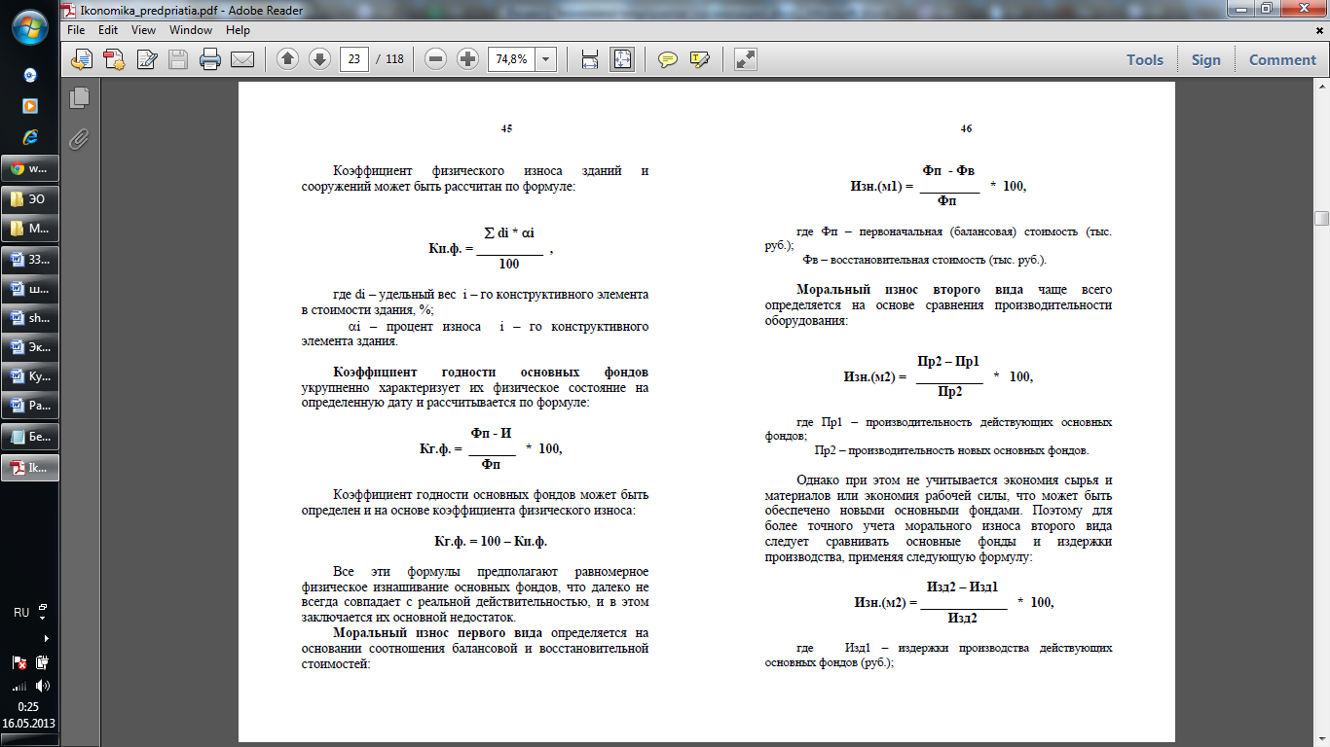Screen dimensions: 1330x747
Task: Click the power plug battery tray icon
Action: 42,663
